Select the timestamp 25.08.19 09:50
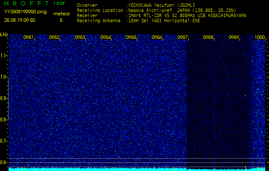The image size is (269, 171). (x=20, y=20)
